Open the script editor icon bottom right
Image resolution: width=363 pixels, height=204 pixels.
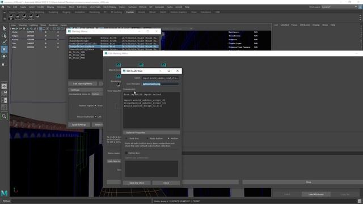pyautogui.click(x=359, y=201)
